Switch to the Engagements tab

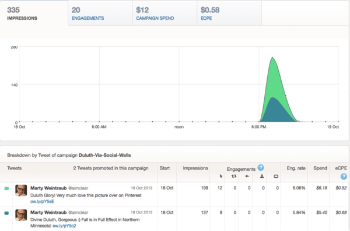(100, 13)
